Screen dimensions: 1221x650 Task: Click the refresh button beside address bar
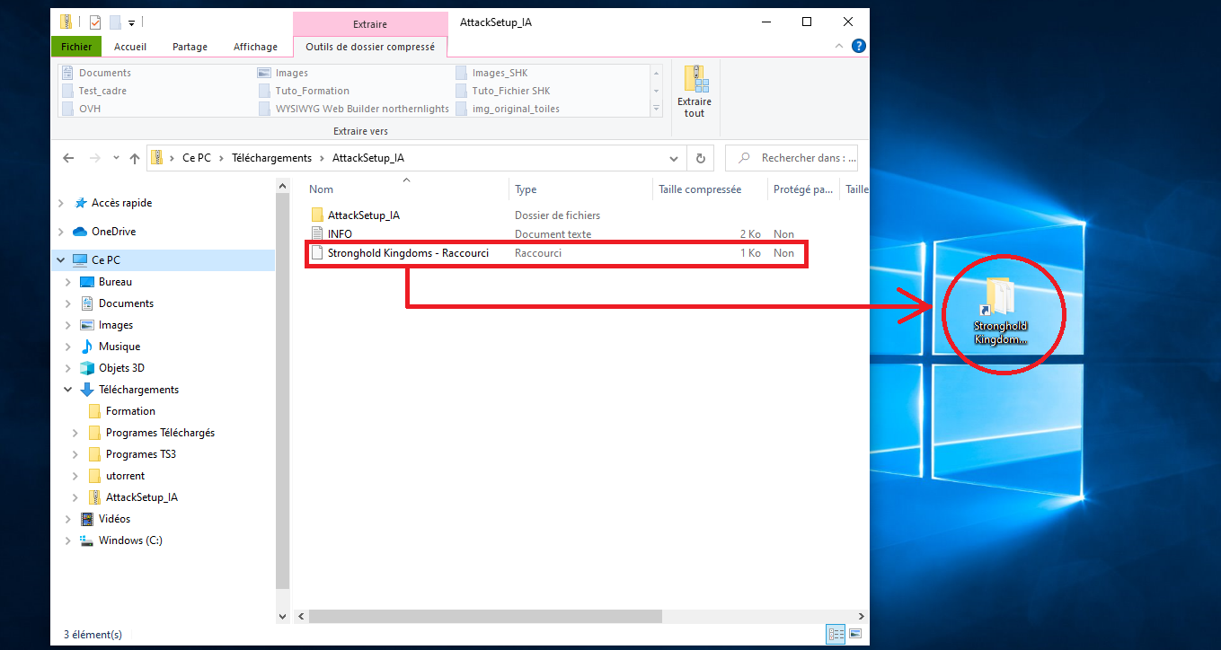701,158
